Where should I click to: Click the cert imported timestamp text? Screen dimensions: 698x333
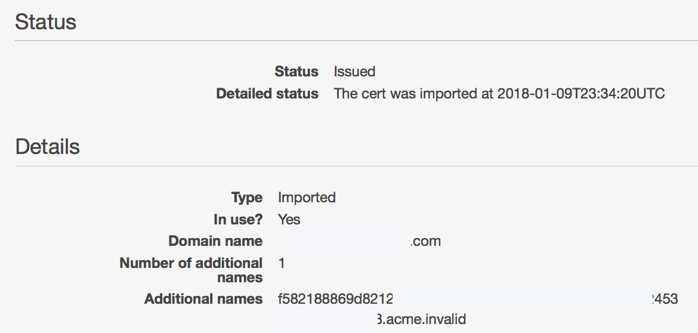click(499, 94)
